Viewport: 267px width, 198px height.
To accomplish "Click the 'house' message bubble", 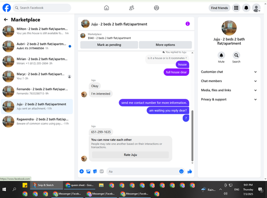I will 183,65.
